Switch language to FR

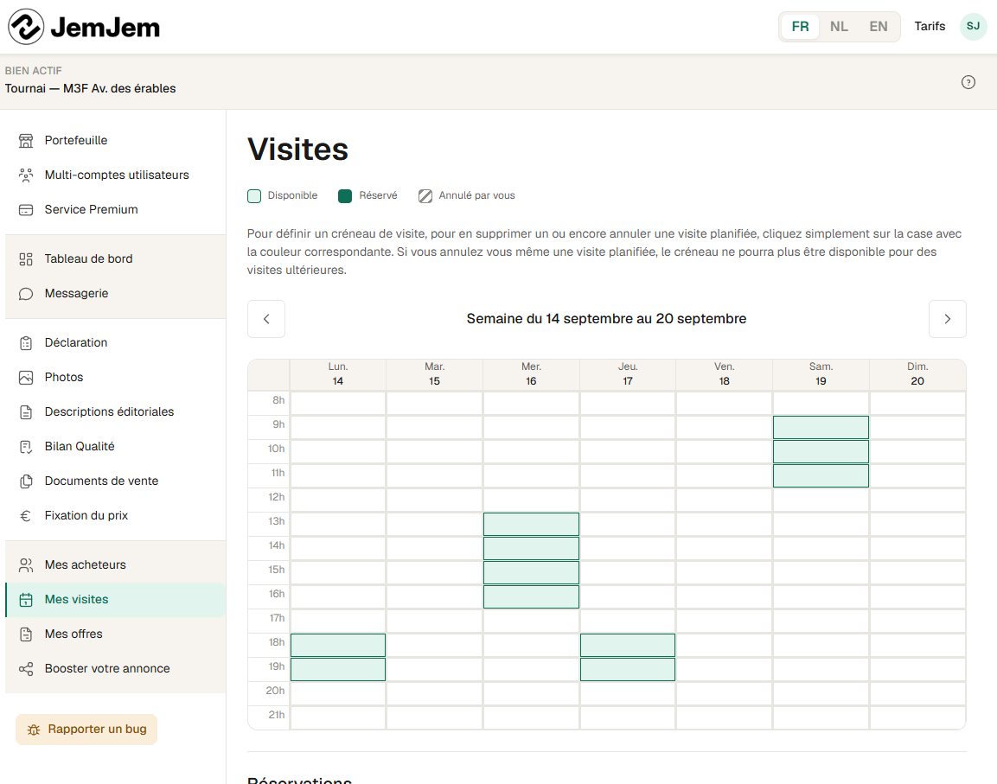tap(800, 27)
